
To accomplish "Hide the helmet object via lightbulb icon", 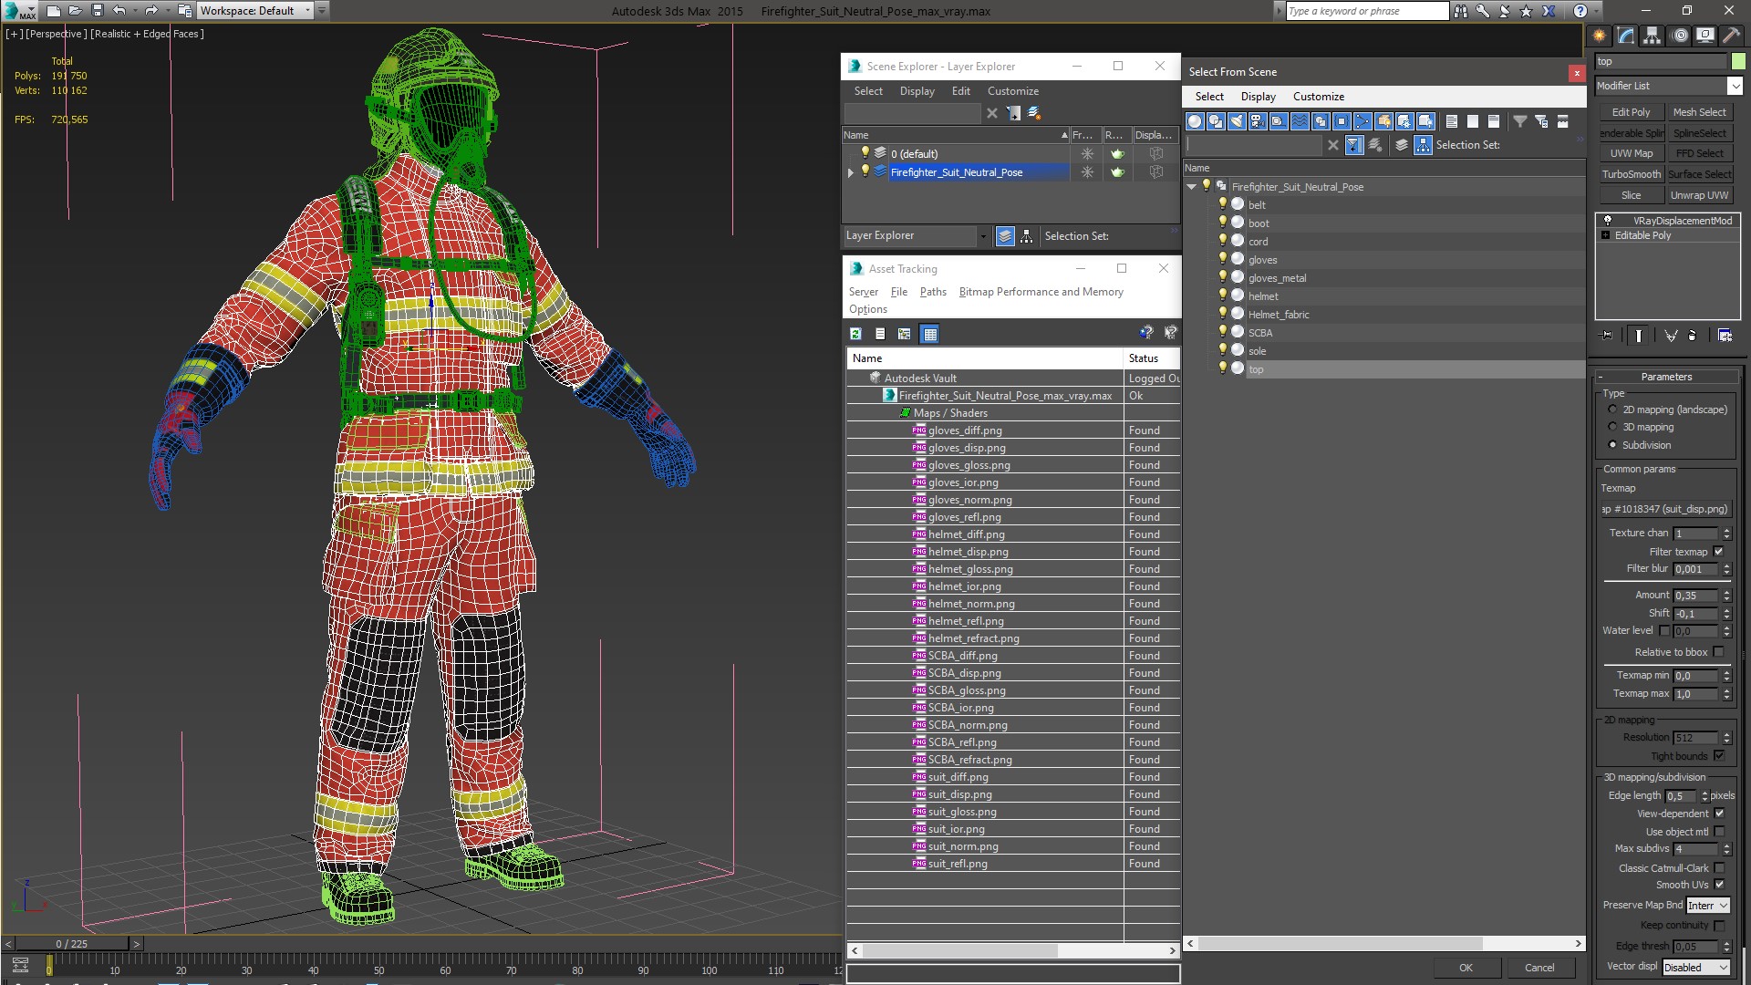I will pos(1223,295).
